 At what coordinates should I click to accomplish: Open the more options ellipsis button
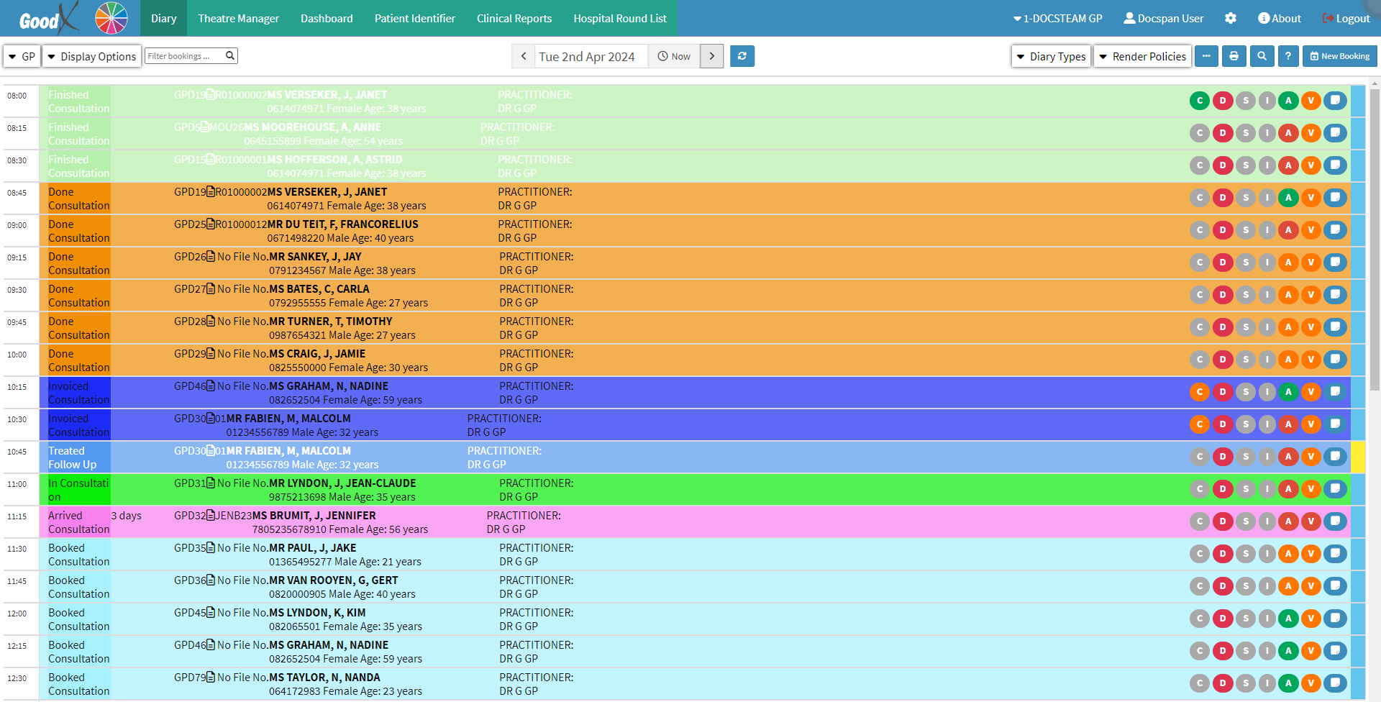(1206, 56)
